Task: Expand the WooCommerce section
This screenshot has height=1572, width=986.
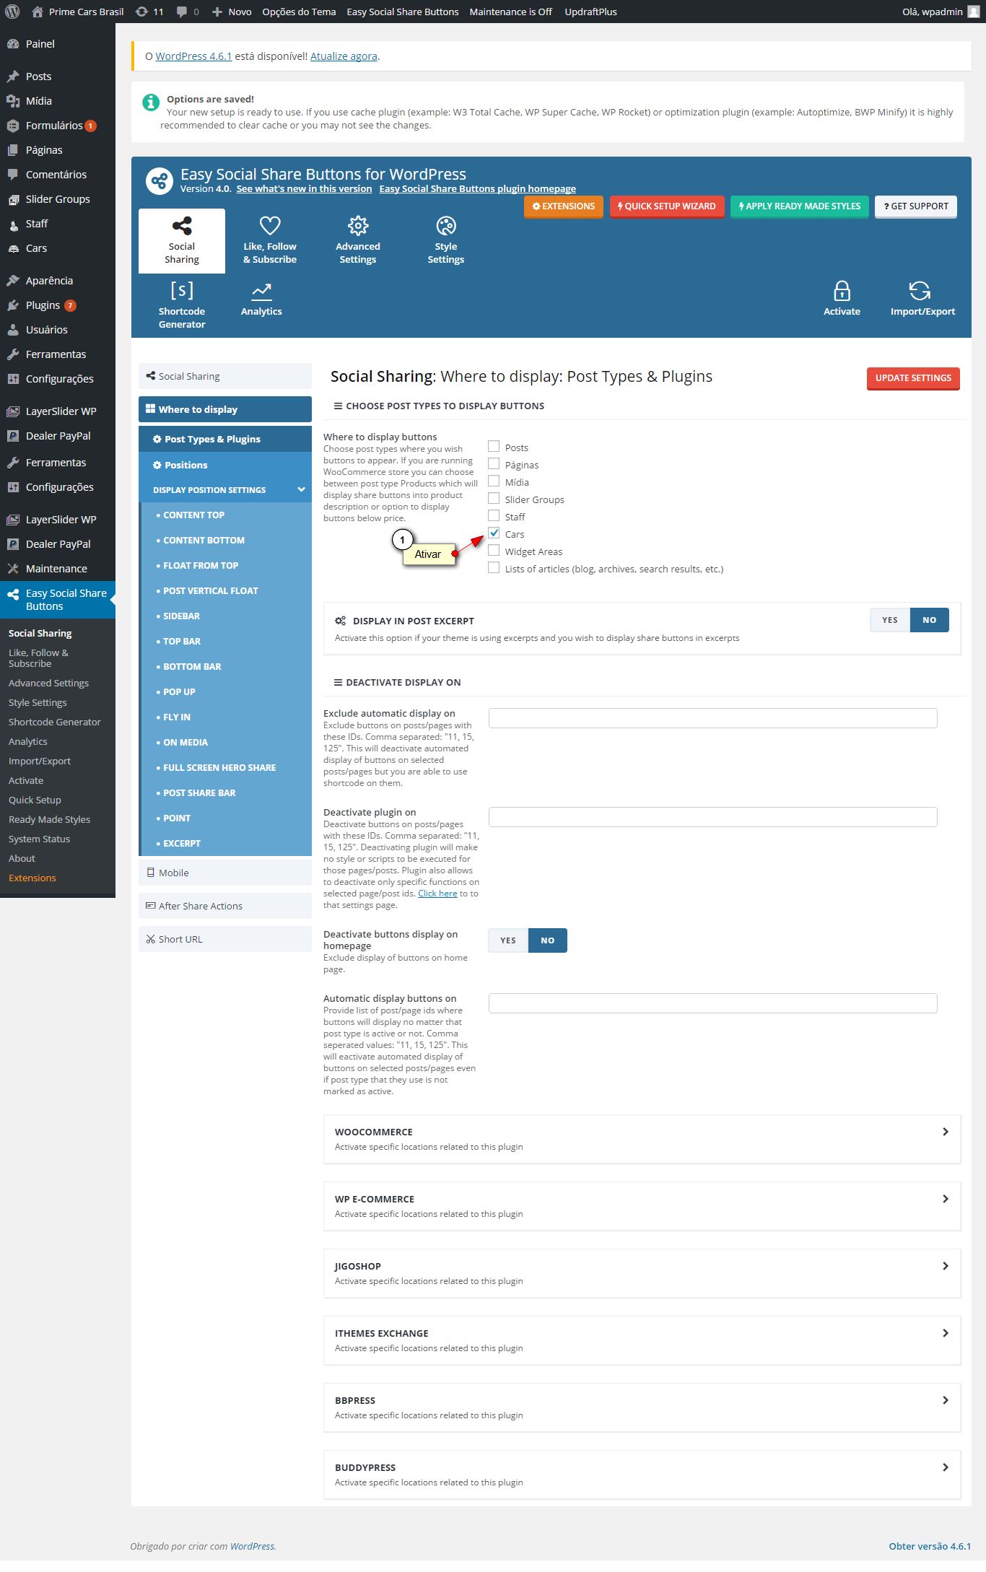Action: [642, 1139]
